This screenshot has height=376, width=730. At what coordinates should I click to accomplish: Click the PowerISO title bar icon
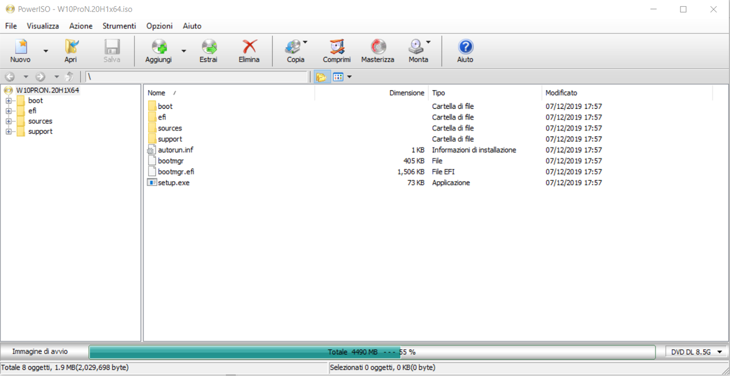click(x=10, y=9)
